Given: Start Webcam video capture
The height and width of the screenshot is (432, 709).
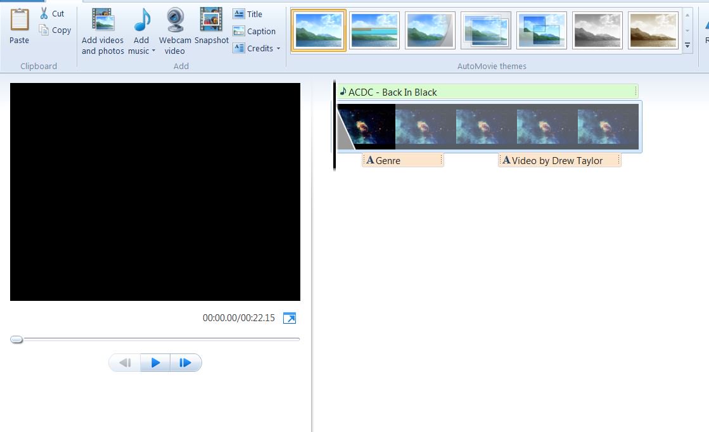Looking at the screenshot, I should (175, 32).
